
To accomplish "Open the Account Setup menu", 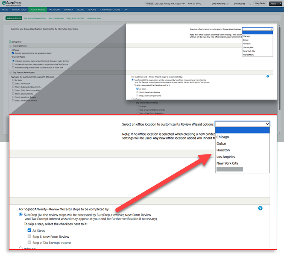I will click(19, 9).
